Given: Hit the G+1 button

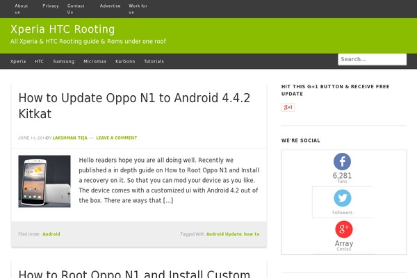Looking at the screenshot, I should 288,107.
